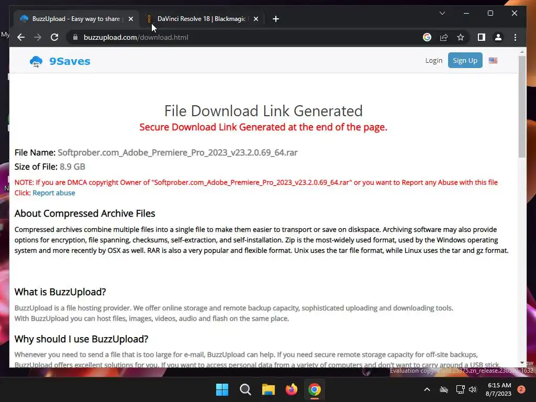
Task: Bookmark this page with the star icon
Action: coord(461,37)
